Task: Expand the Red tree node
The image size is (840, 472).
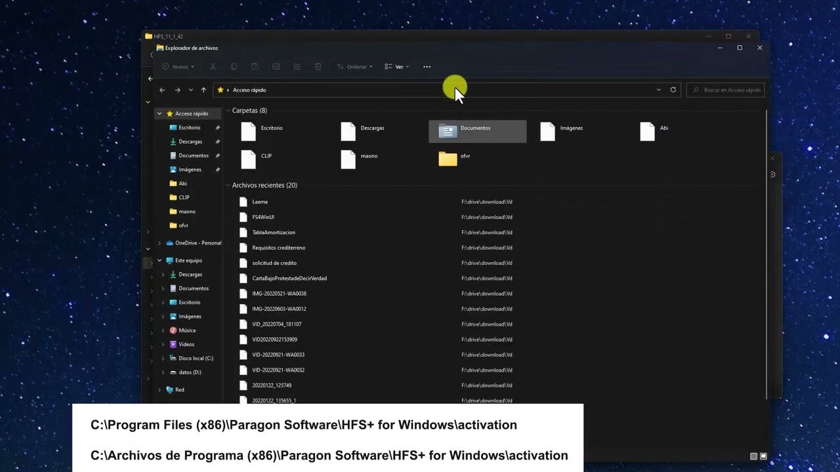Action: click(x=159, y=389)
